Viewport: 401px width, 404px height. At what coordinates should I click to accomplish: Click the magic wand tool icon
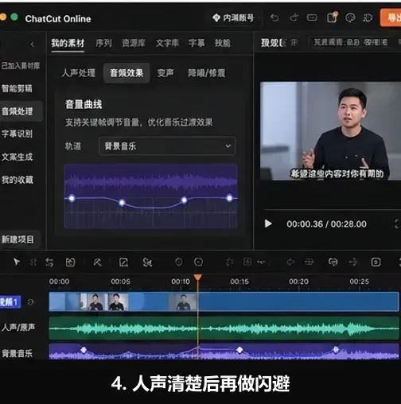97,262
